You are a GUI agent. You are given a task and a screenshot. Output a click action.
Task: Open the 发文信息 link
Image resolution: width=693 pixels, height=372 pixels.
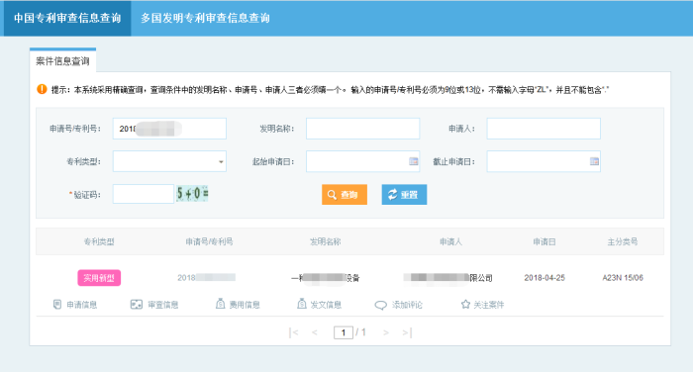(326, 305)
